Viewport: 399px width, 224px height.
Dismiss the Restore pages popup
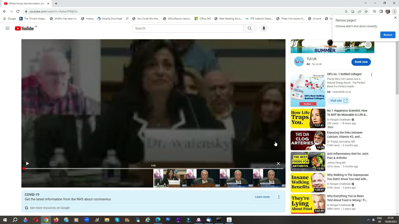click(x=396, y=18)
